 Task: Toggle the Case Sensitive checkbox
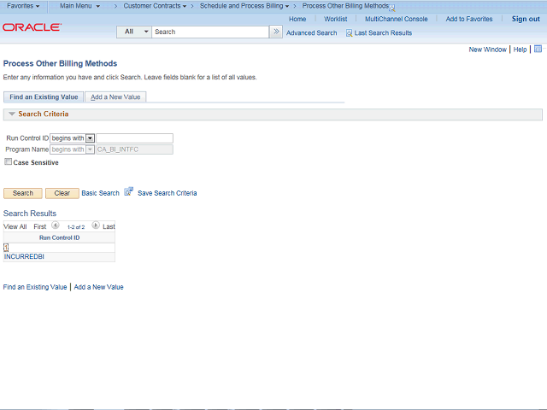click(8, 161)
